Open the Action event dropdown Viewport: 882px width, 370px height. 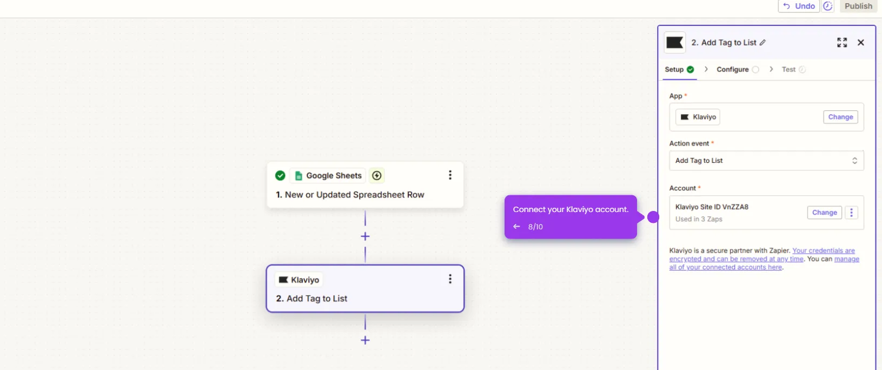click(x=766, y=161)
